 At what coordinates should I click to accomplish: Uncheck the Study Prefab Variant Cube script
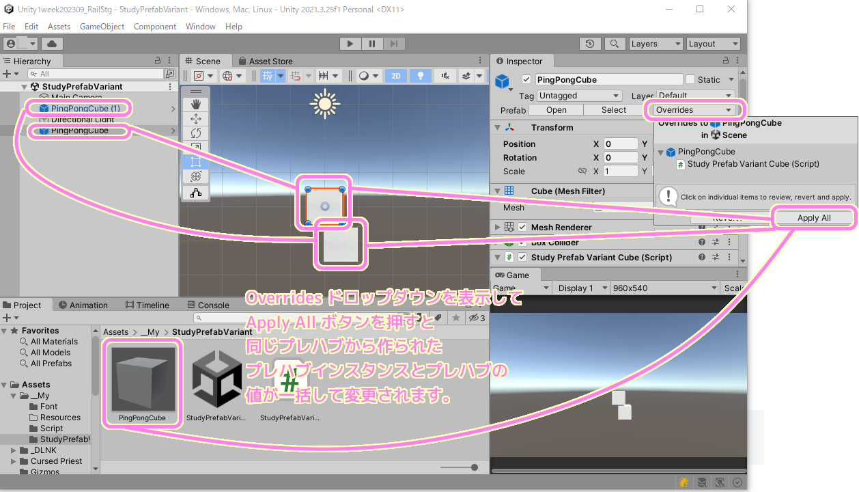(x=524, y=257)
